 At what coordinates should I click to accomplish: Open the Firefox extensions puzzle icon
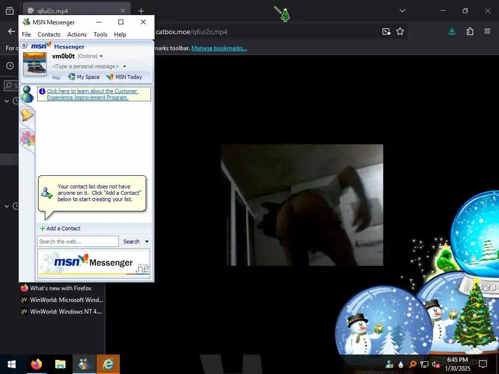470,31
